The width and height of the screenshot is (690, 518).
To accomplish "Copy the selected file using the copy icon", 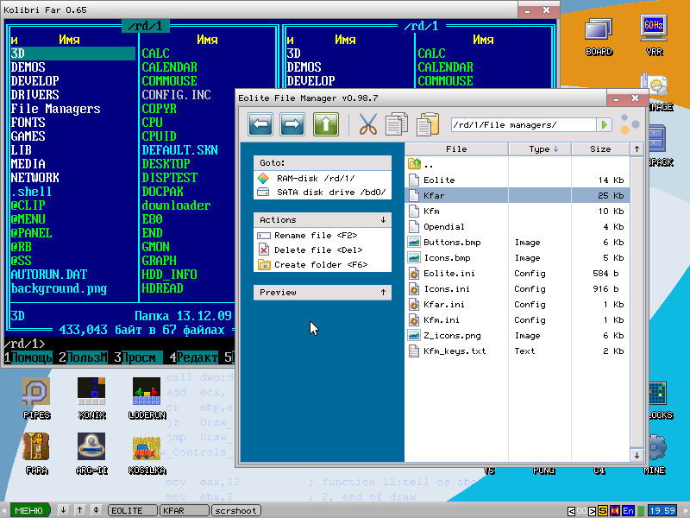I will tap(397, 124).
